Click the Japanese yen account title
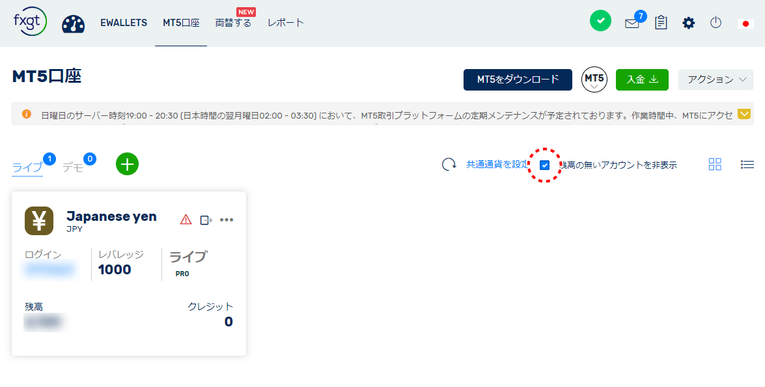This screenshot has width=765, height=387. coord(111,217)
